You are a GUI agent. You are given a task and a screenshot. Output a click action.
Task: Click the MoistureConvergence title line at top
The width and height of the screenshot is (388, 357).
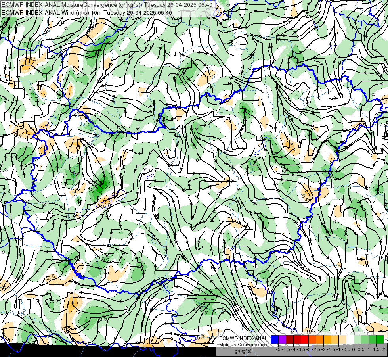point(107,5)
